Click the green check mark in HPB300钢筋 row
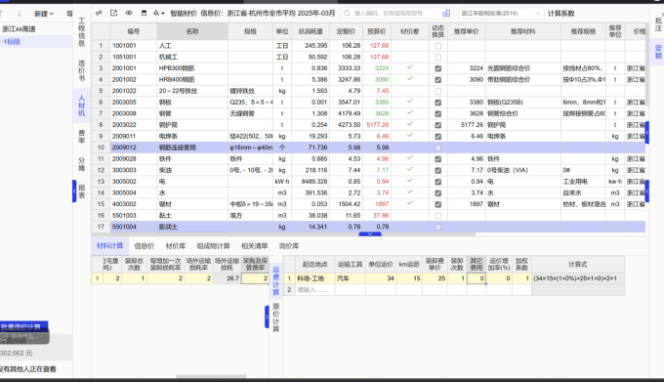Viewport: 664px width, 382px height. (409, 67)
